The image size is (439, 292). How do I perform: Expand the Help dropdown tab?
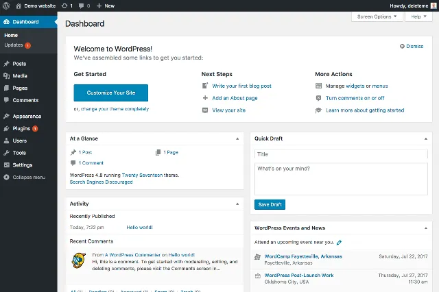pyautogui.click(x=418, y=16)
